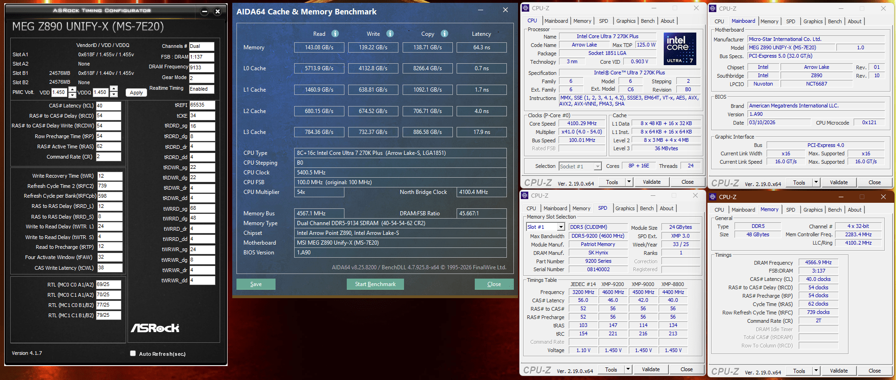Screen dimensions: 896x380
Task: Click the Write Recovery Time (tWR) field
Action: point(110,176)
